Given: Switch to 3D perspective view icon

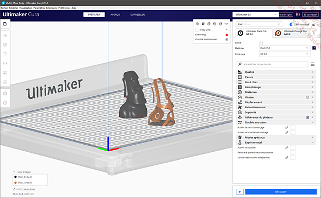Looking at the screenshot, I should click(197, 24).
